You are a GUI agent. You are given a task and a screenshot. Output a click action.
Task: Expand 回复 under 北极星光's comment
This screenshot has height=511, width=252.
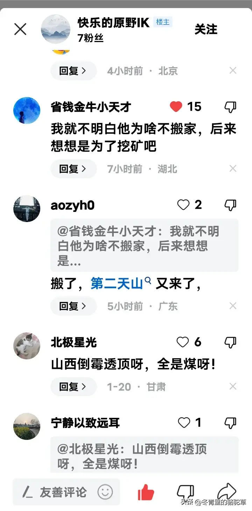pyautogui.click(x=73, y=387)
